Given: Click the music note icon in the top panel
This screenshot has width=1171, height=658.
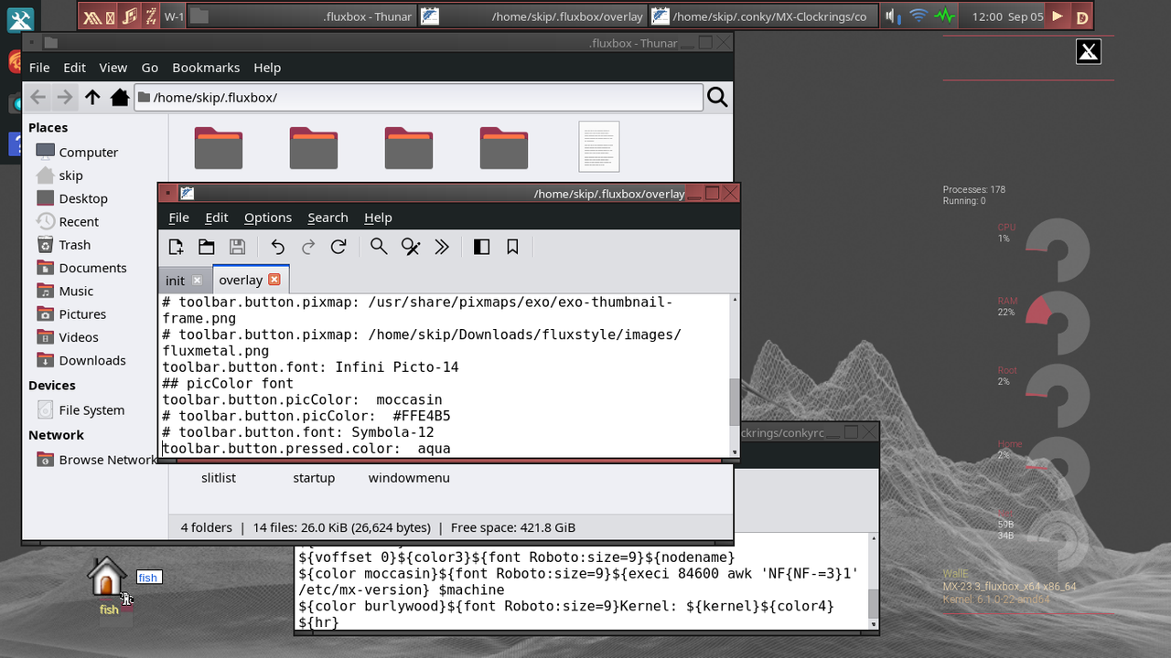Looking at the screenshot, I should coord(131,16).
